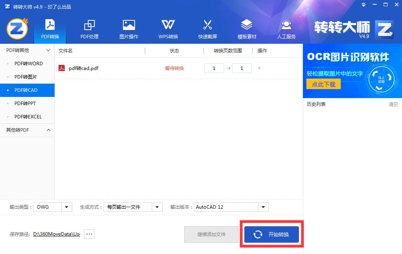Click the 继续添加文件 button
The height and width of the screenshot is (254, 402).
212,234
